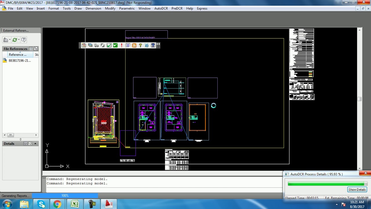This screenshot has width=371, height=209.
Task: Click the Windows Start button
Action: 7,204
